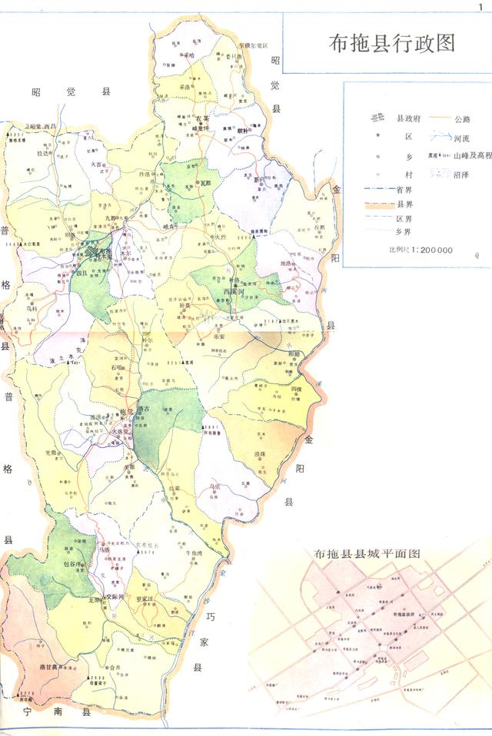
Task: Click the 拉达 place label
Action: (43, 153)
